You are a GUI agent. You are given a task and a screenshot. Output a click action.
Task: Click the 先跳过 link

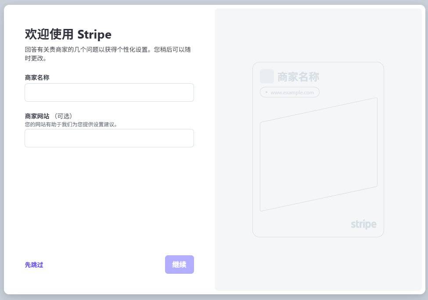point(34,265)
